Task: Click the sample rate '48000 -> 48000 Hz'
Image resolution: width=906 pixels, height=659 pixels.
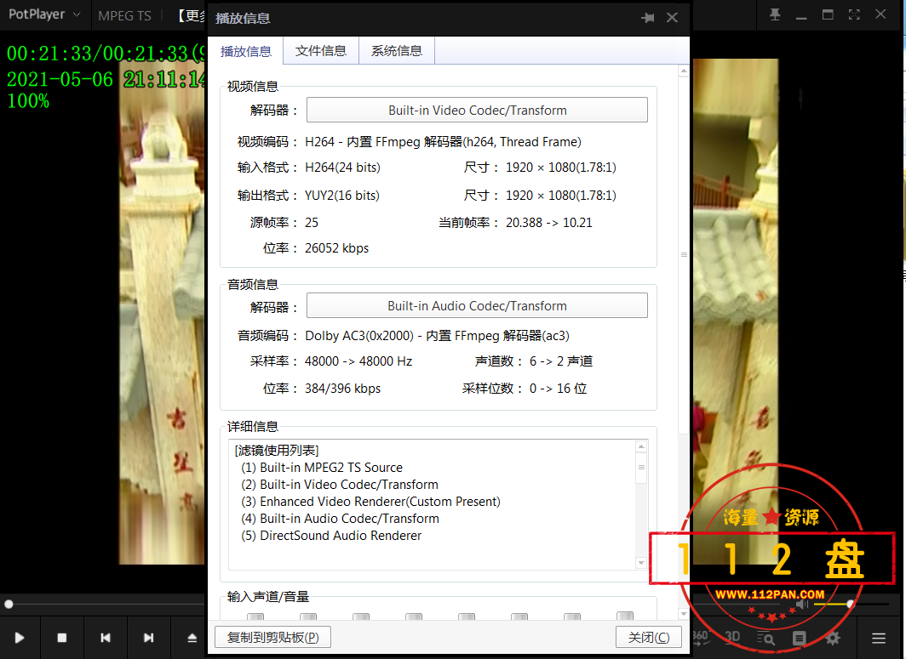Action: 358,361
